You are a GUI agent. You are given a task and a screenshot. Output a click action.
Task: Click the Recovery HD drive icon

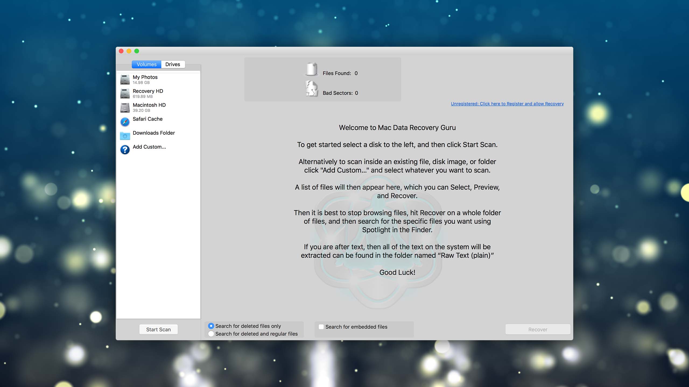tap(125, 94)
